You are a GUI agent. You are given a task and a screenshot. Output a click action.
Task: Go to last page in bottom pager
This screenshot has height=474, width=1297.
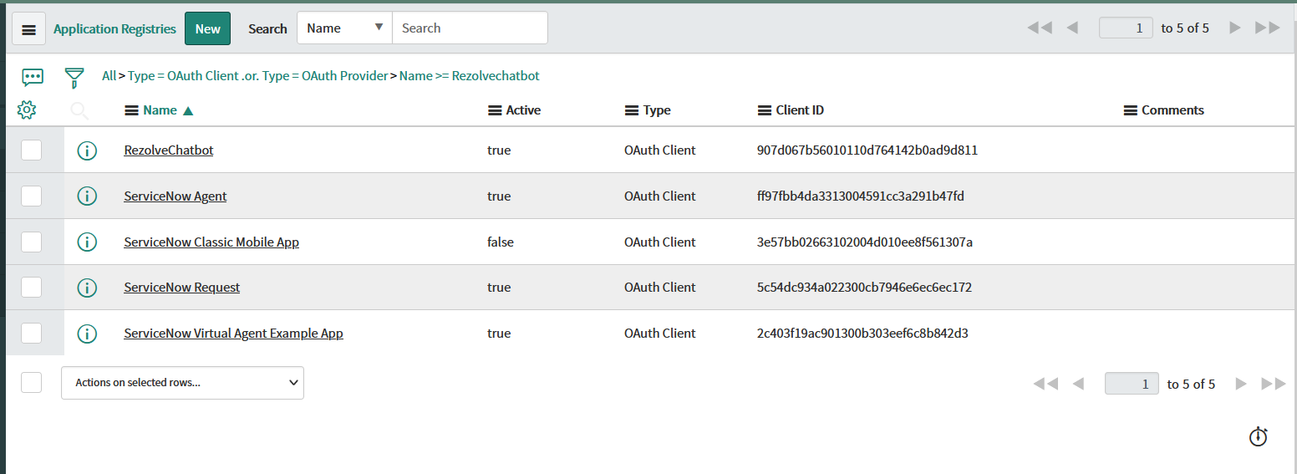click(x=1274, y=384)
